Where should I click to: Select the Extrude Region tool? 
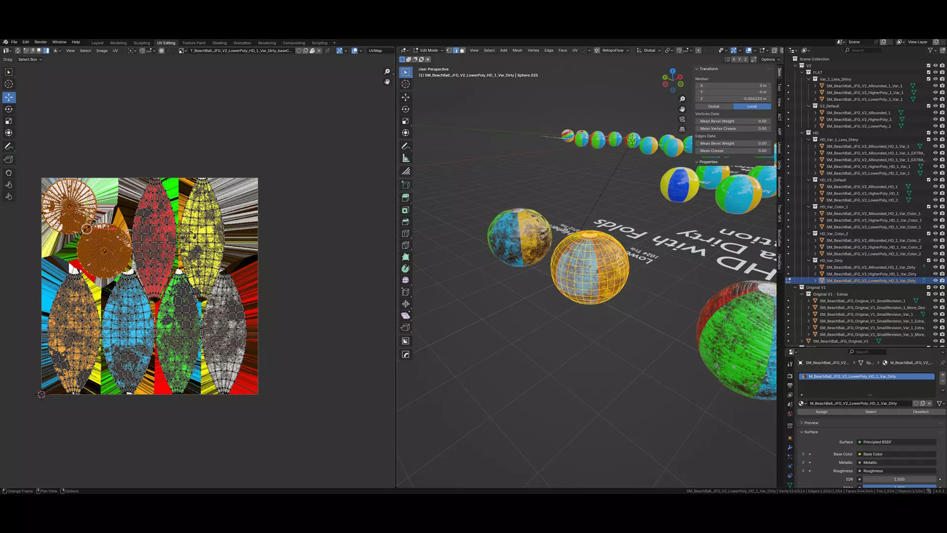405,197
